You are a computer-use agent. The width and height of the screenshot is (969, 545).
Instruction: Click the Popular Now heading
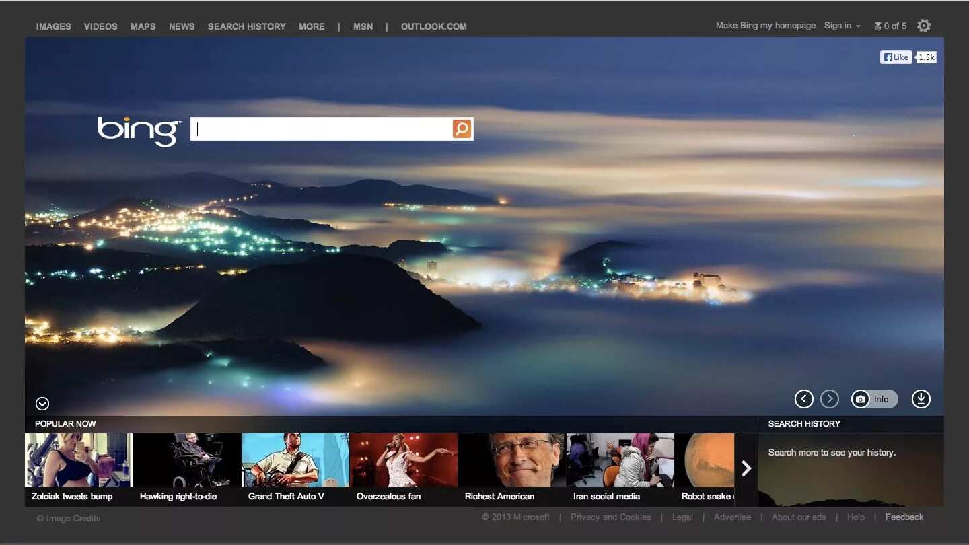pyautogui.click(x=65, y=424)
